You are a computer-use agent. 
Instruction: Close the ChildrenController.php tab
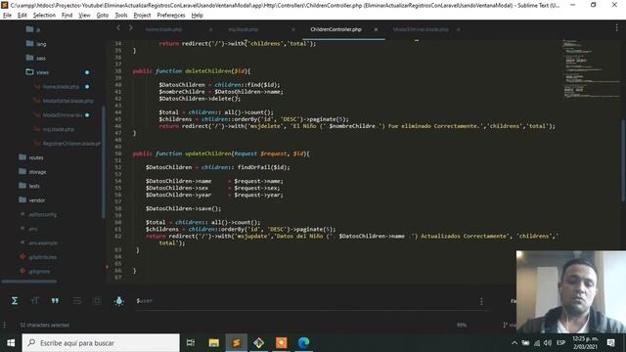(376, 29)
